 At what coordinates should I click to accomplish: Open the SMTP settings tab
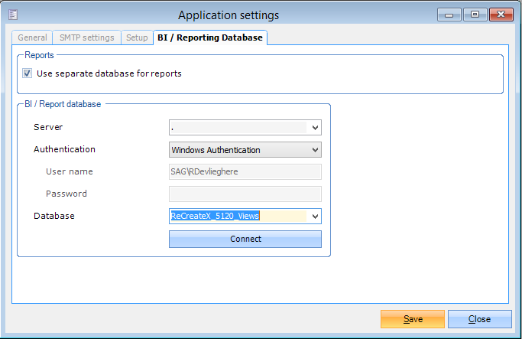[87, 37]
